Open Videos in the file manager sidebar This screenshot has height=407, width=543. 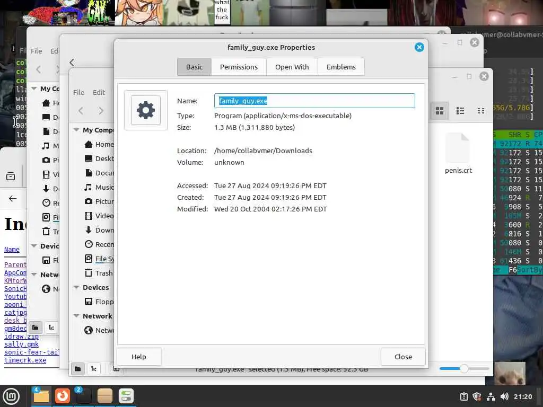[99, 216]
